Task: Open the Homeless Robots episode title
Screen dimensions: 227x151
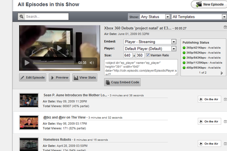Action: 57,140
